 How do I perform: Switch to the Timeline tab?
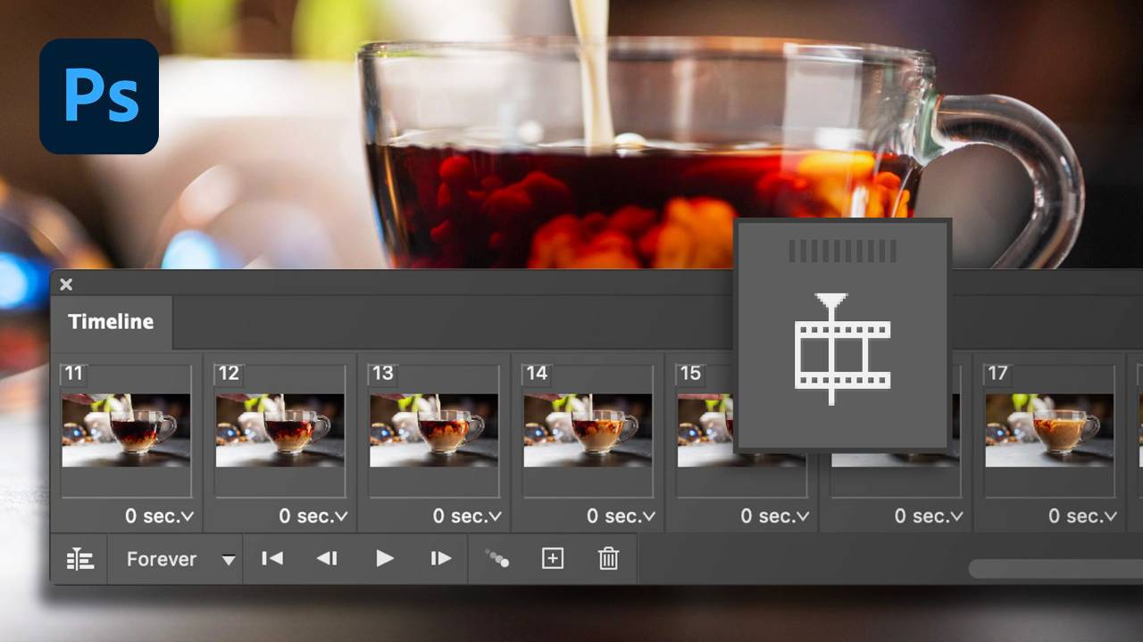pyautogui.click(x=111, y=322)
